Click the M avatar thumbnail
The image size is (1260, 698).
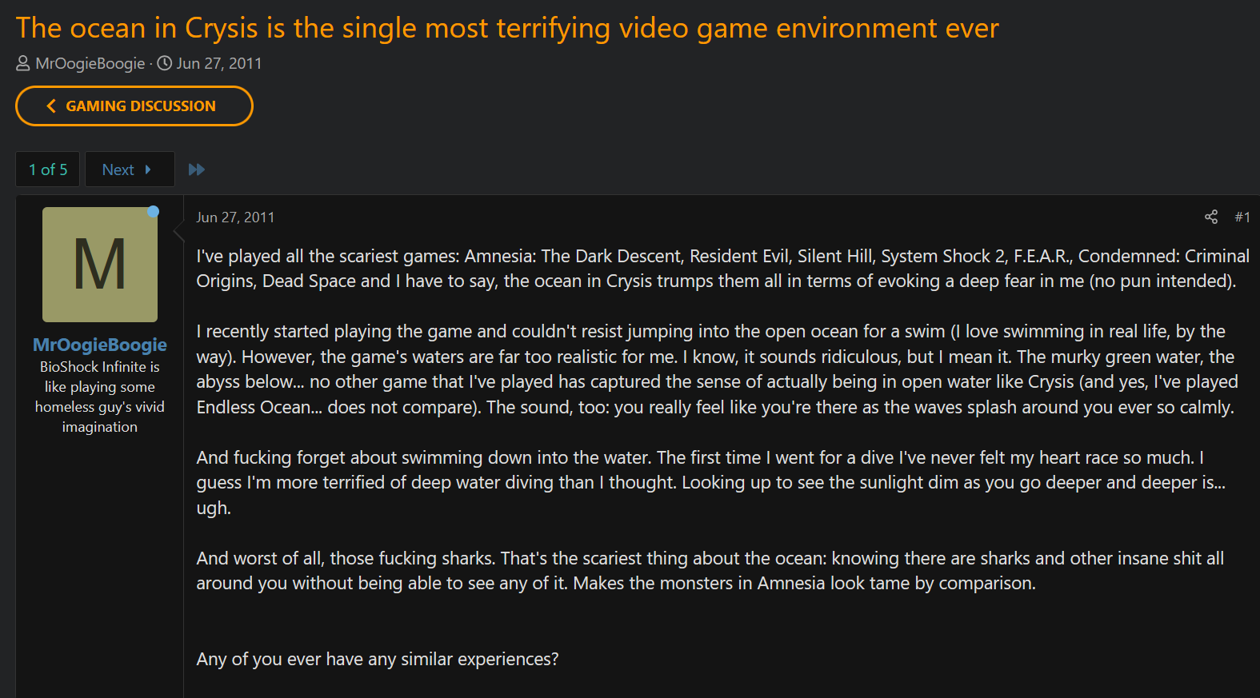click(x=100, y=265)
